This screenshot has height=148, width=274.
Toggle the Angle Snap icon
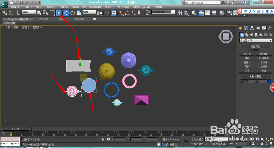pos(127,13)
